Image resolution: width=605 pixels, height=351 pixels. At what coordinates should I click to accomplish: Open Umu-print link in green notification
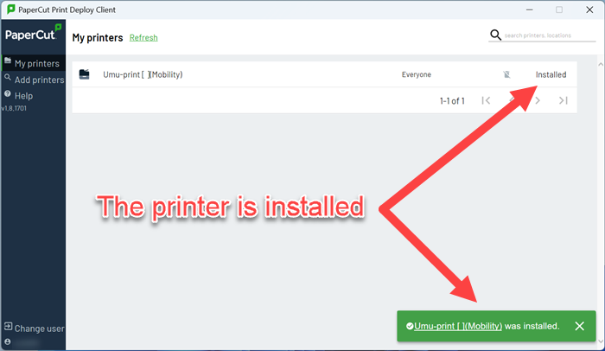point(458,326)
